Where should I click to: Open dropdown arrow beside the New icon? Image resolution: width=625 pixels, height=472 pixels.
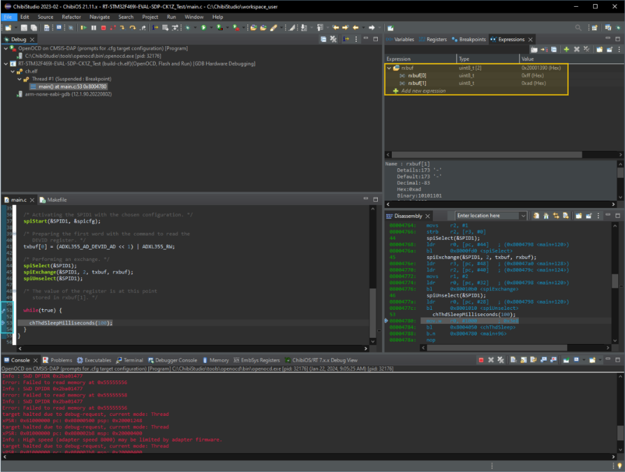[x=15, y=27]
